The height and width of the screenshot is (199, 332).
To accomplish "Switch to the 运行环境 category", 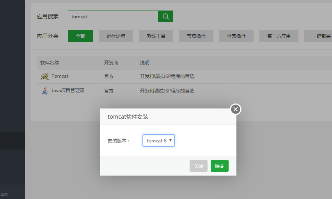I will (x=116, y=36).
